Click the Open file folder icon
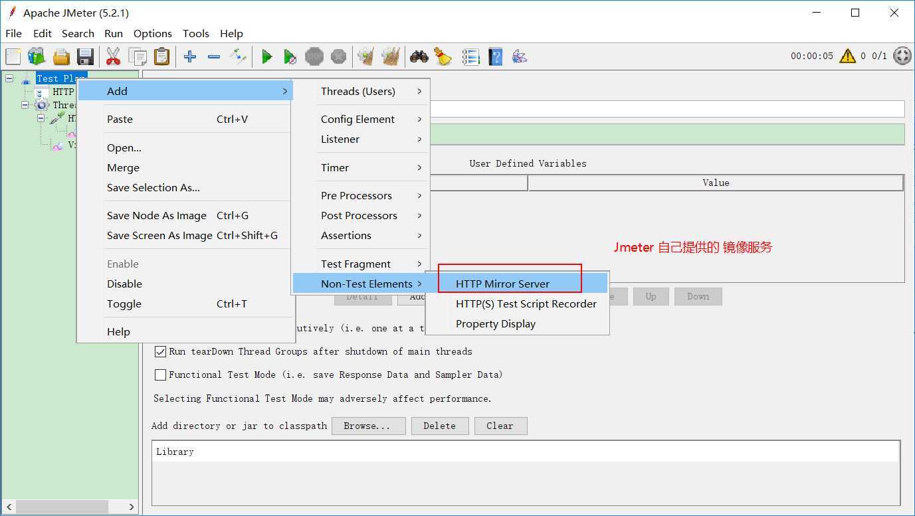This screenshot has height=516, width=915. [x=61, y=56]
